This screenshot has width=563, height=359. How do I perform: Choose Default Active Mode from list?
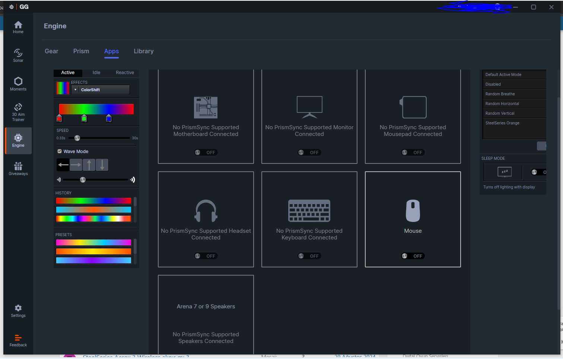coord(514,74)
